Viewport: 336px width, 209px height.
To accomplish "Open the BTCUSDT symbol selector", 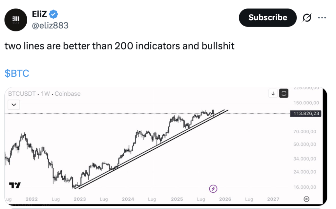I will point(22,94).
